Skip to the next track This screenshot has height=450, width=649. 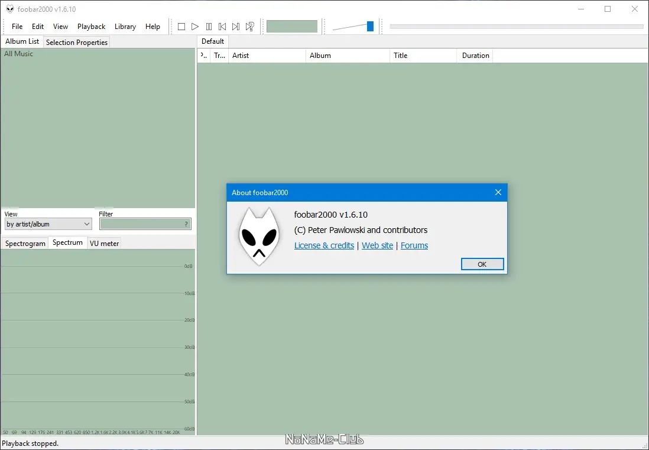[x=236, y=27]
